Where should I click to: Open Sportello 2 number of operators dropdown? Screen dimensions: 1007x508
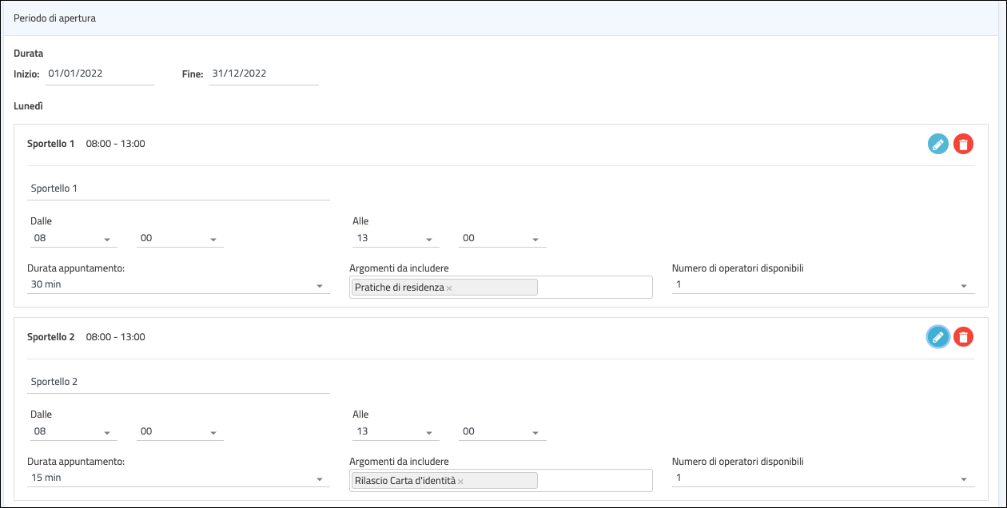point(822,478)
